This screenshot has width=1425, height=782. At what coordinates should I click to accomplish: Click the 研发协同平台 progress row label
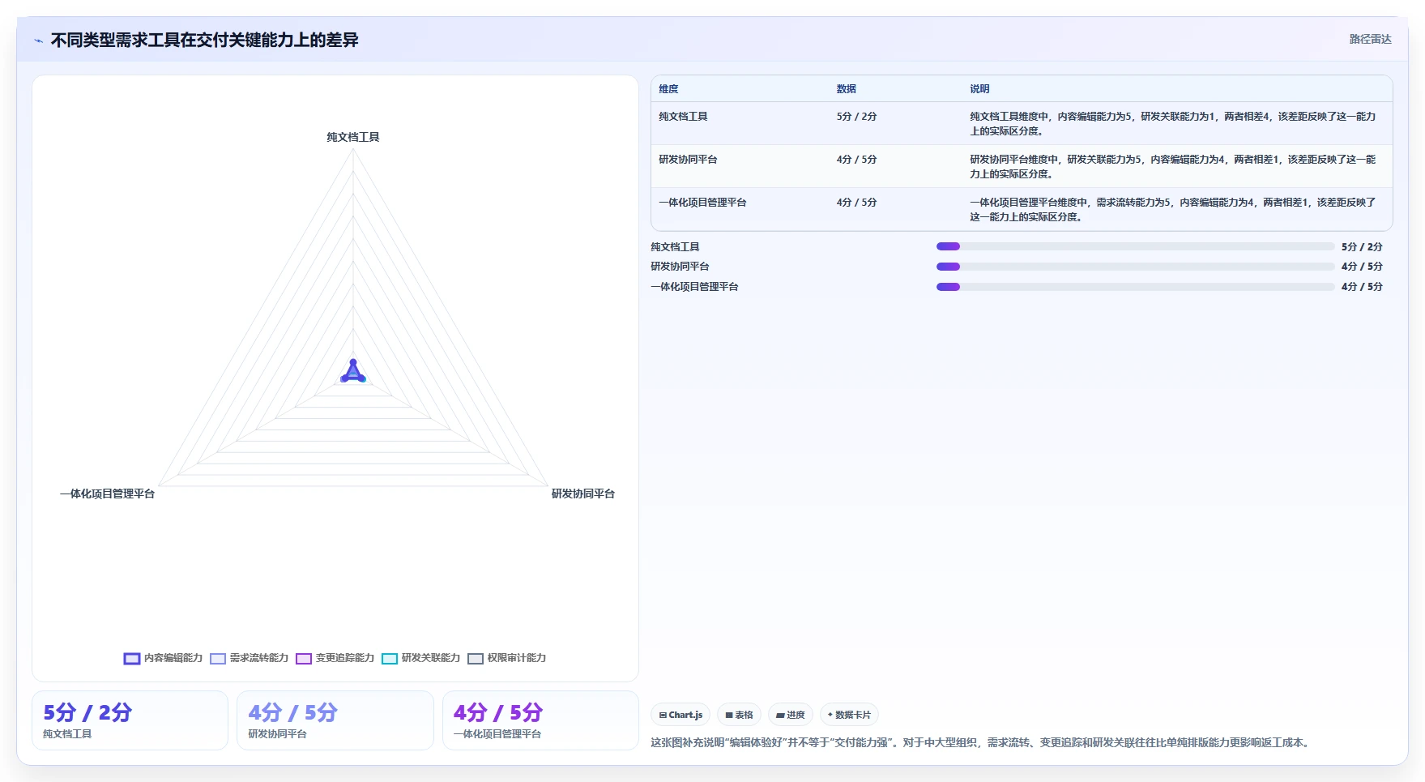[680, 267]
